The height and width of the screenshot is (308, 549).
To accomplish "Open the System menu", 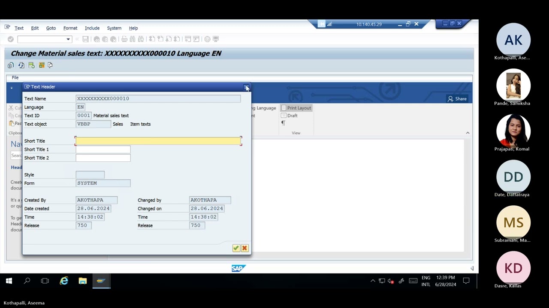I will point(114,28).
